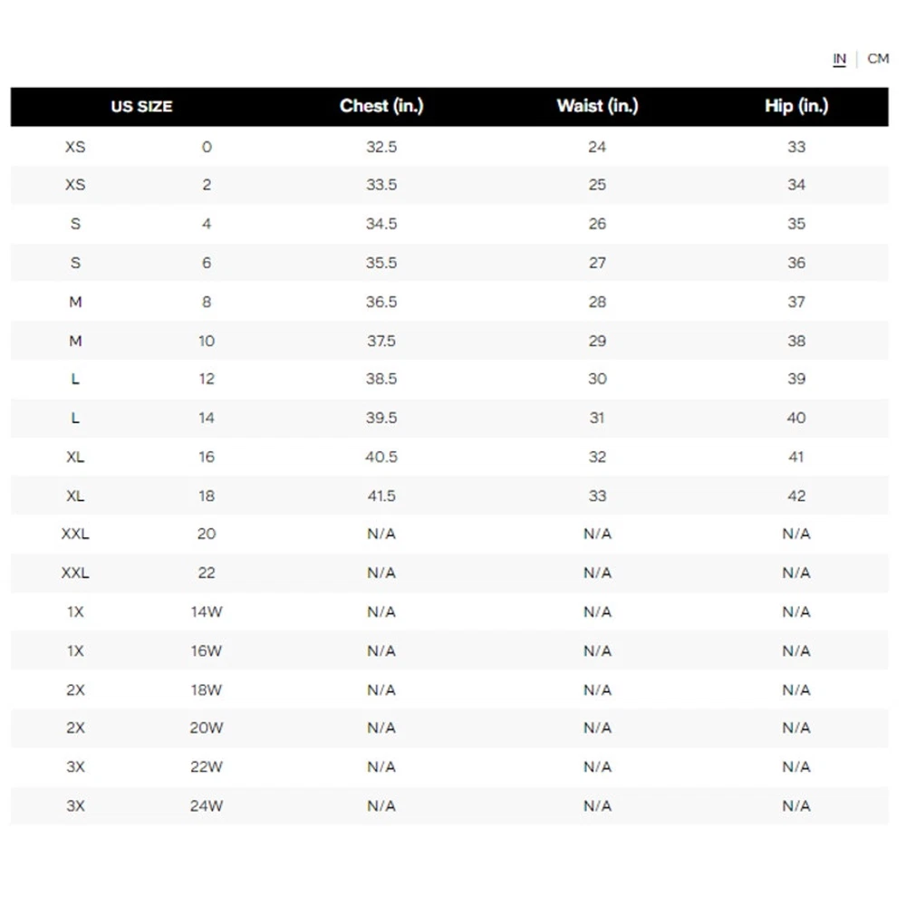906x906 pixels.
Task: Click the Waist (in.) column header
Action: click(597, 106)
